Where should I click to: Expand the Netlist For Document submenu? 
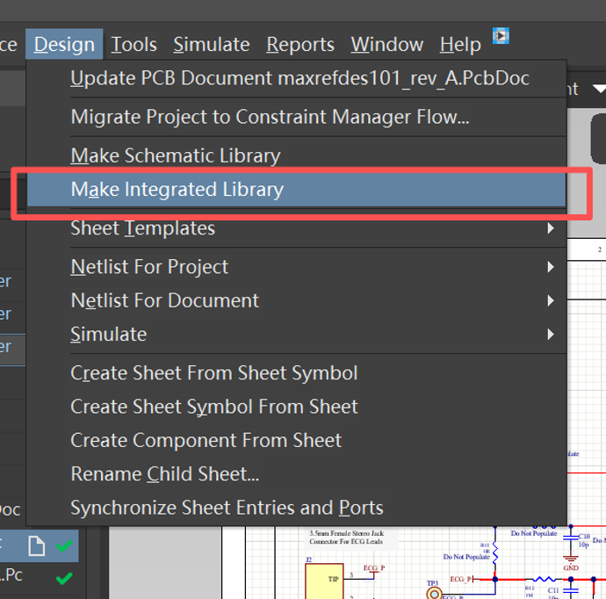pyautogui.click(x=296, y=300)
